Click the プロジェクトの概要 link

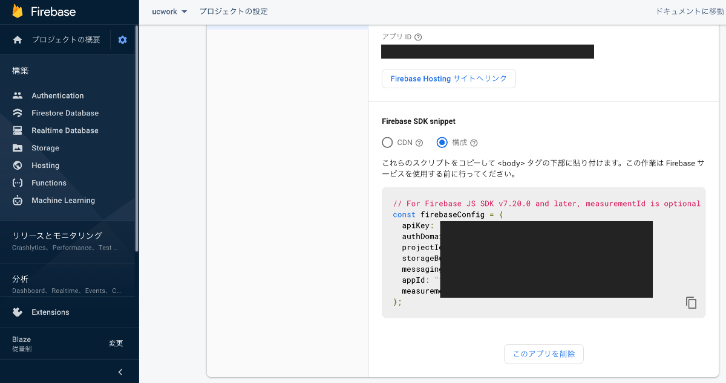point(66,40)
